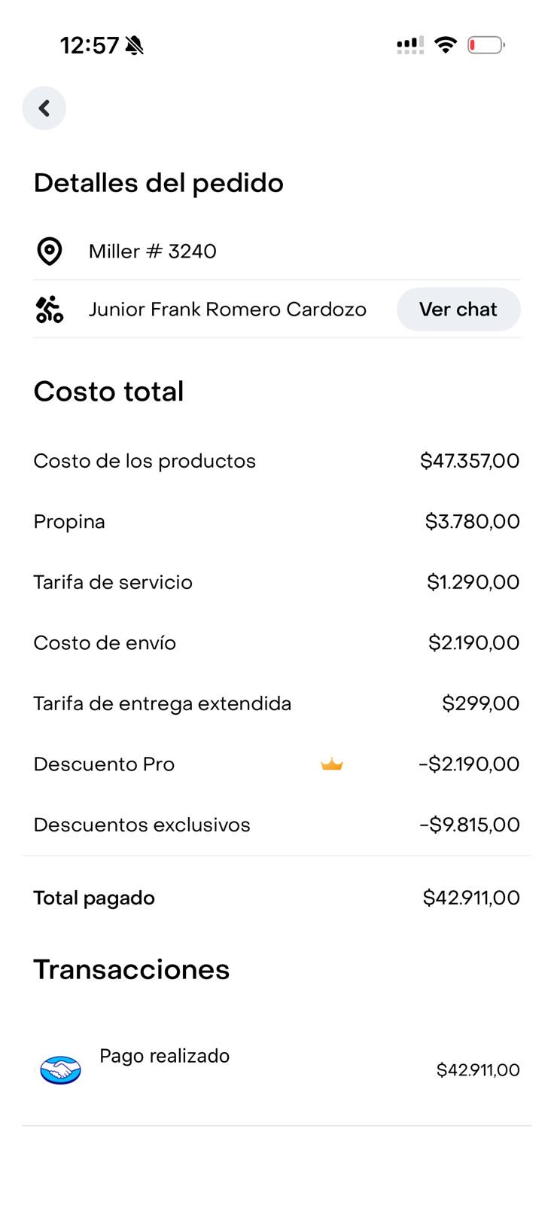Image resolution: width=554 pixels, height=1205 pixels.
Task: Click the Wi-Fi status icon
Action: click(x=446, y=45)
